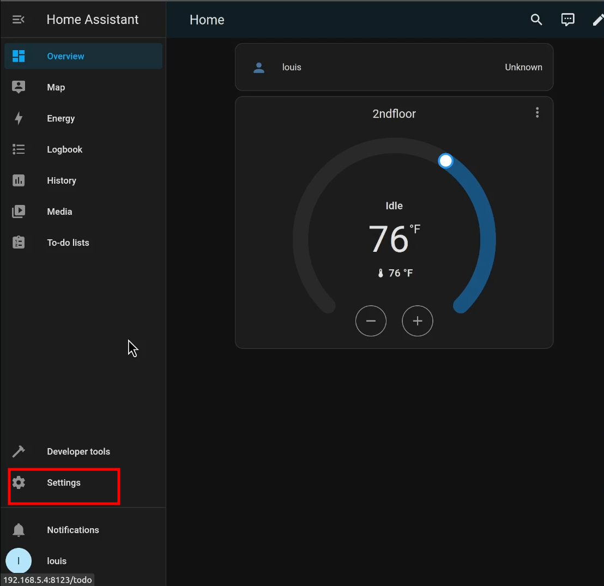Open the Assist chat icon
Screen dimensions: 604x586
tap(567, 20)
